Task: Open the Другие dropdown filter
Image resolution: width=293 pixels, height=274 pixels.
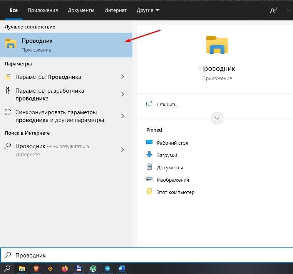Action: click(x=148, y=10)
